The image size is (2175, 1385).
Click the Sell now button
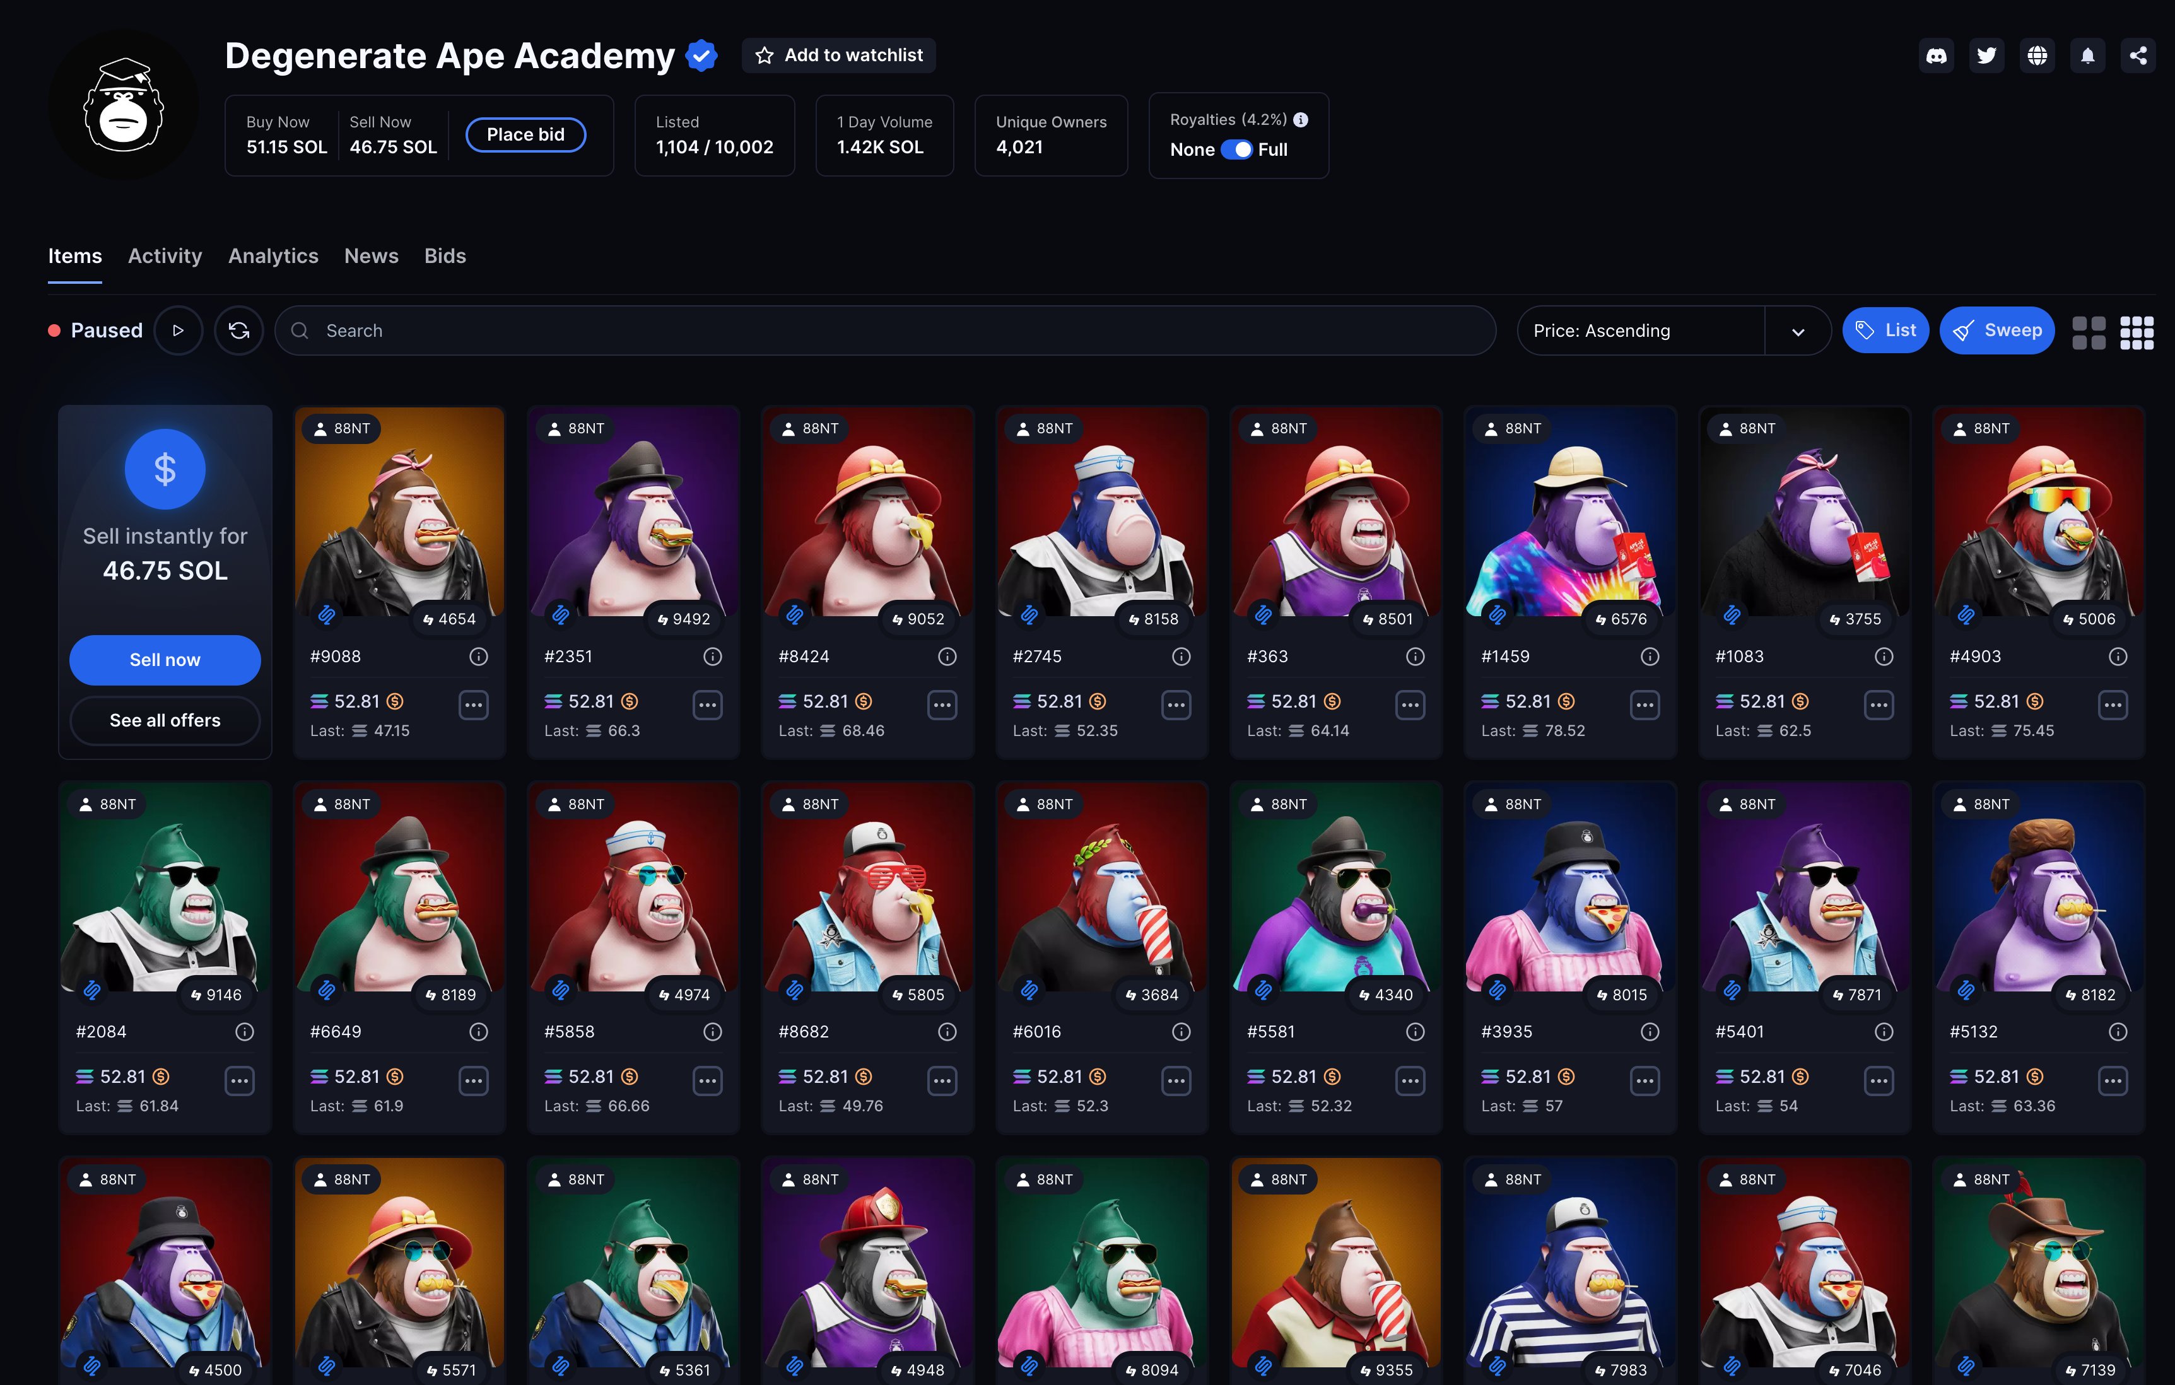pos(165,660)
